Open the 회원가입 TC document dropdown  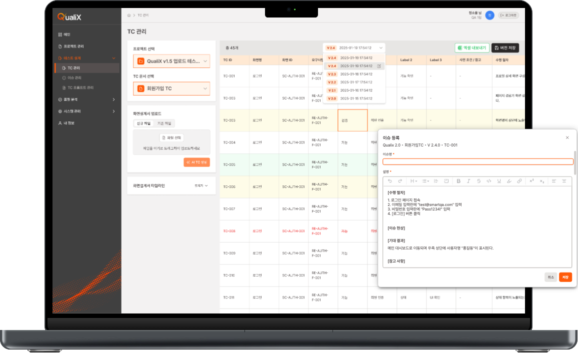coord(171,88)
